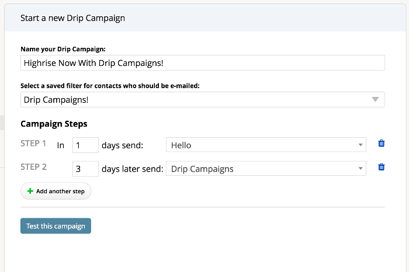Screen dimensions: 409x272
Task: Click the Start a new Drip Campaign header
Action: pyautogui.click(x=73, y=18)
